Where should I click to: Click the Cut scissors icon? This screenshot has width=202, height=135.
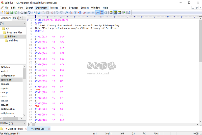click(39, 12)
